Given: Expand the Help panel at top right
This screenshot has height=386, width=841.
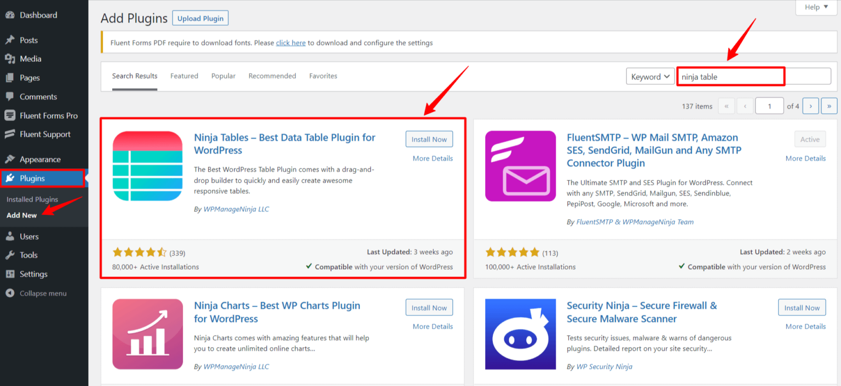Looking at the screenshot, I should pyautogui.click(x=815, y=7).
